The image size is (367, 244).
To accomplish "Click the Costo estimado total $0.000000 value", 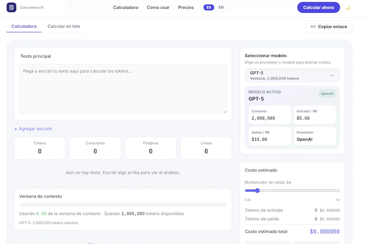I will 325,232.
